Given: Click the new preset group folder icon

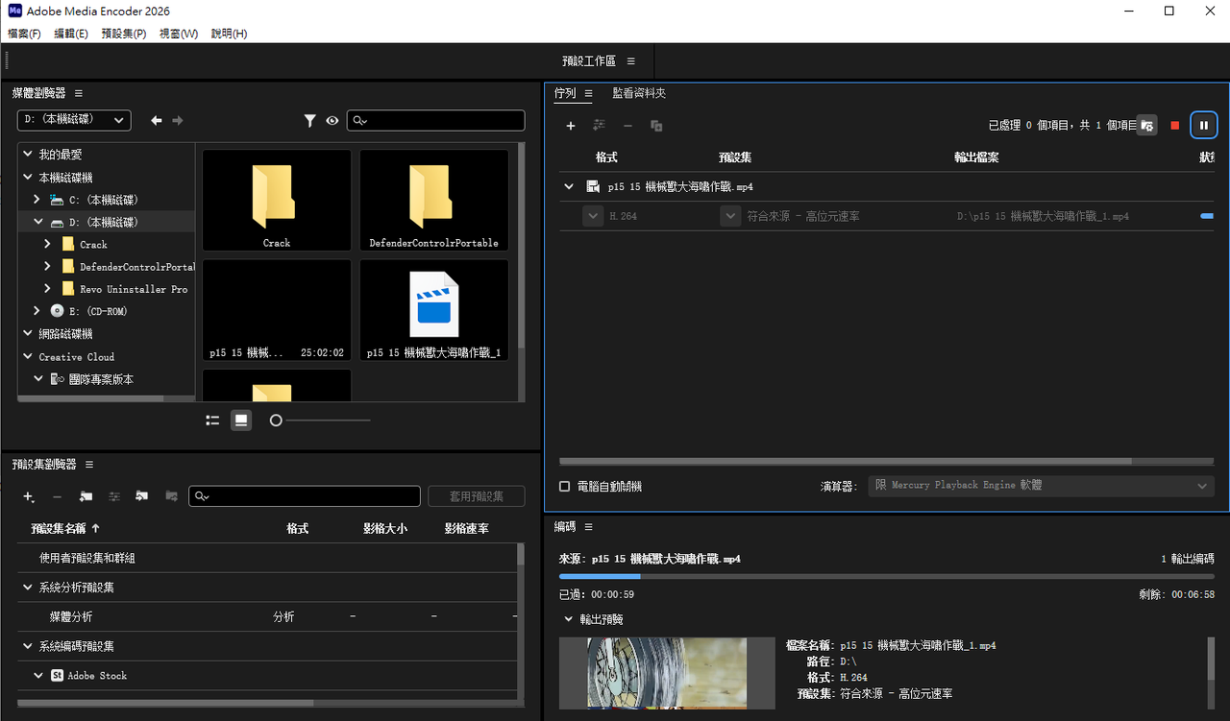Looking at the screenshot, I should click(86, 496).
